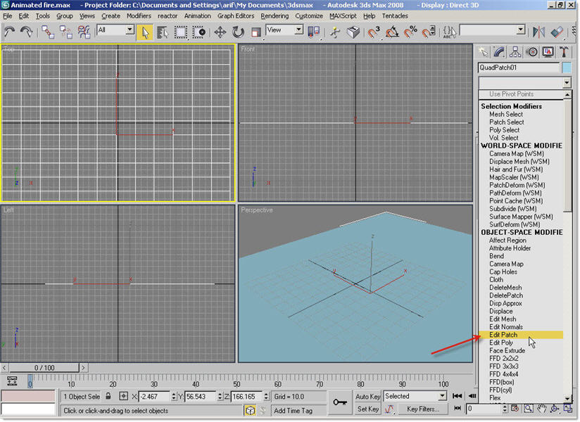Select the Undo arrow in main toolbar
The height and width of the screenshot is (422, 580).
(10, 32)
